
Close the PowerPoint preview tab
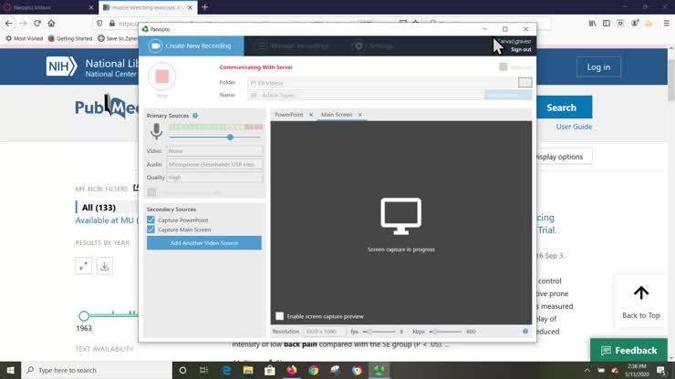[x=310, y=115]
